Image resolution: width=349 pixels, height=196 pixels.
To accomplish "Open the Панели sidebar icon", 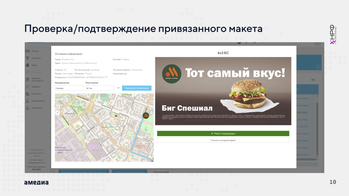I will click(27, 51).
